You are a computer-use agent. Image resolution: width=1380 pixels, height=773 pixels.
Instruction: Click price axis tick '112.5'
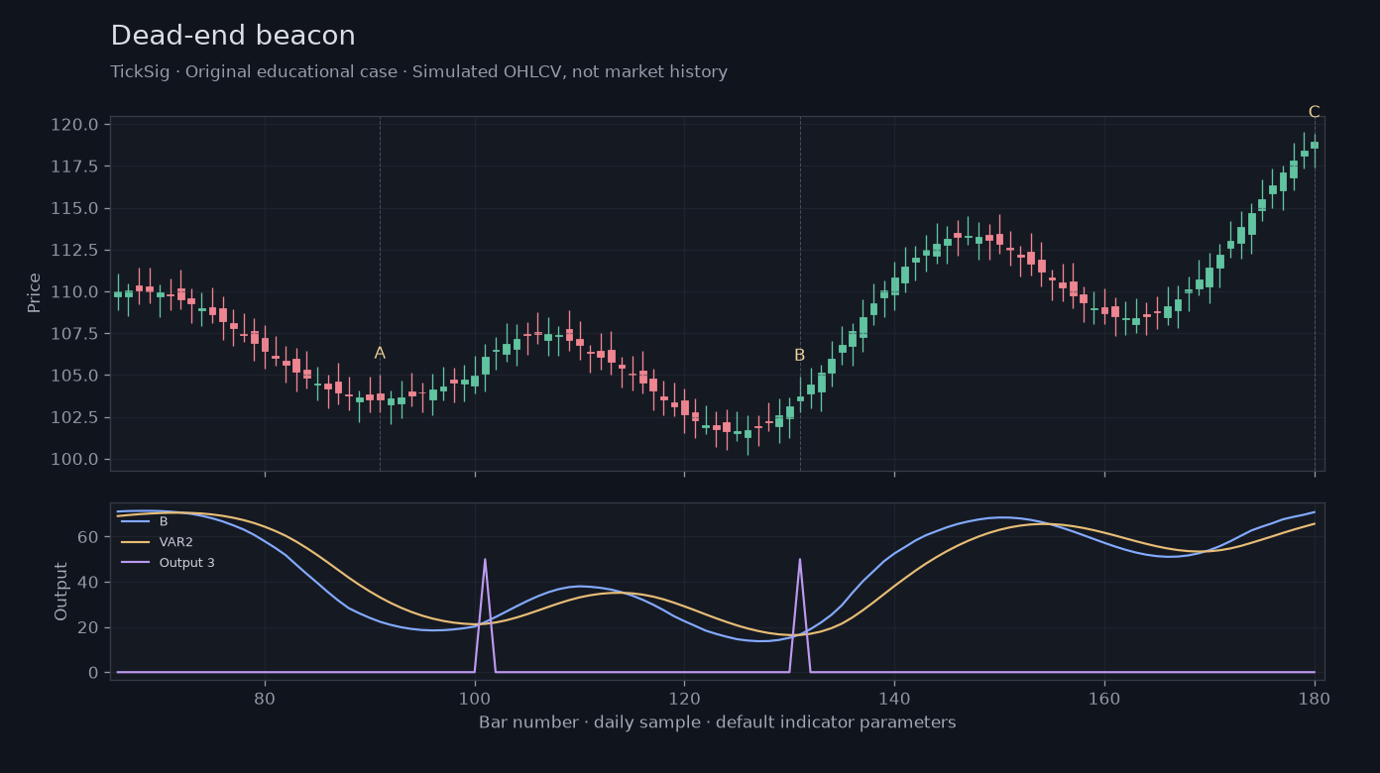tap(74, 250)
